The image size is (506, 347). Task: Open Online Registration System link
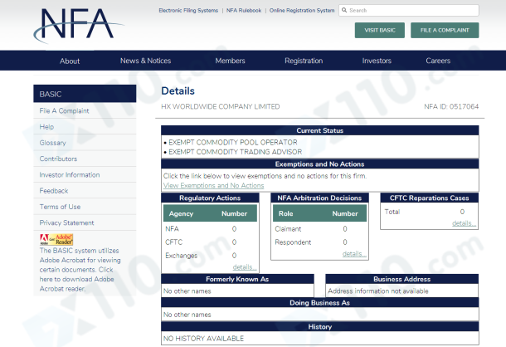tap(302, 10)
